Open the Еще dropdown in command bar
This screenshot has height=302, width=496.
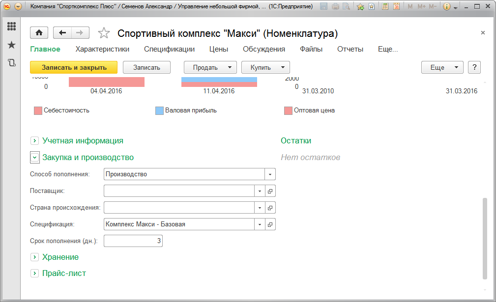click(x=442, y=67)
